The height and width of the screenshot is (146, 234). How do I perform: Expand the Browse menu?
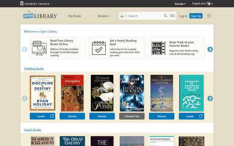point(104,16)
